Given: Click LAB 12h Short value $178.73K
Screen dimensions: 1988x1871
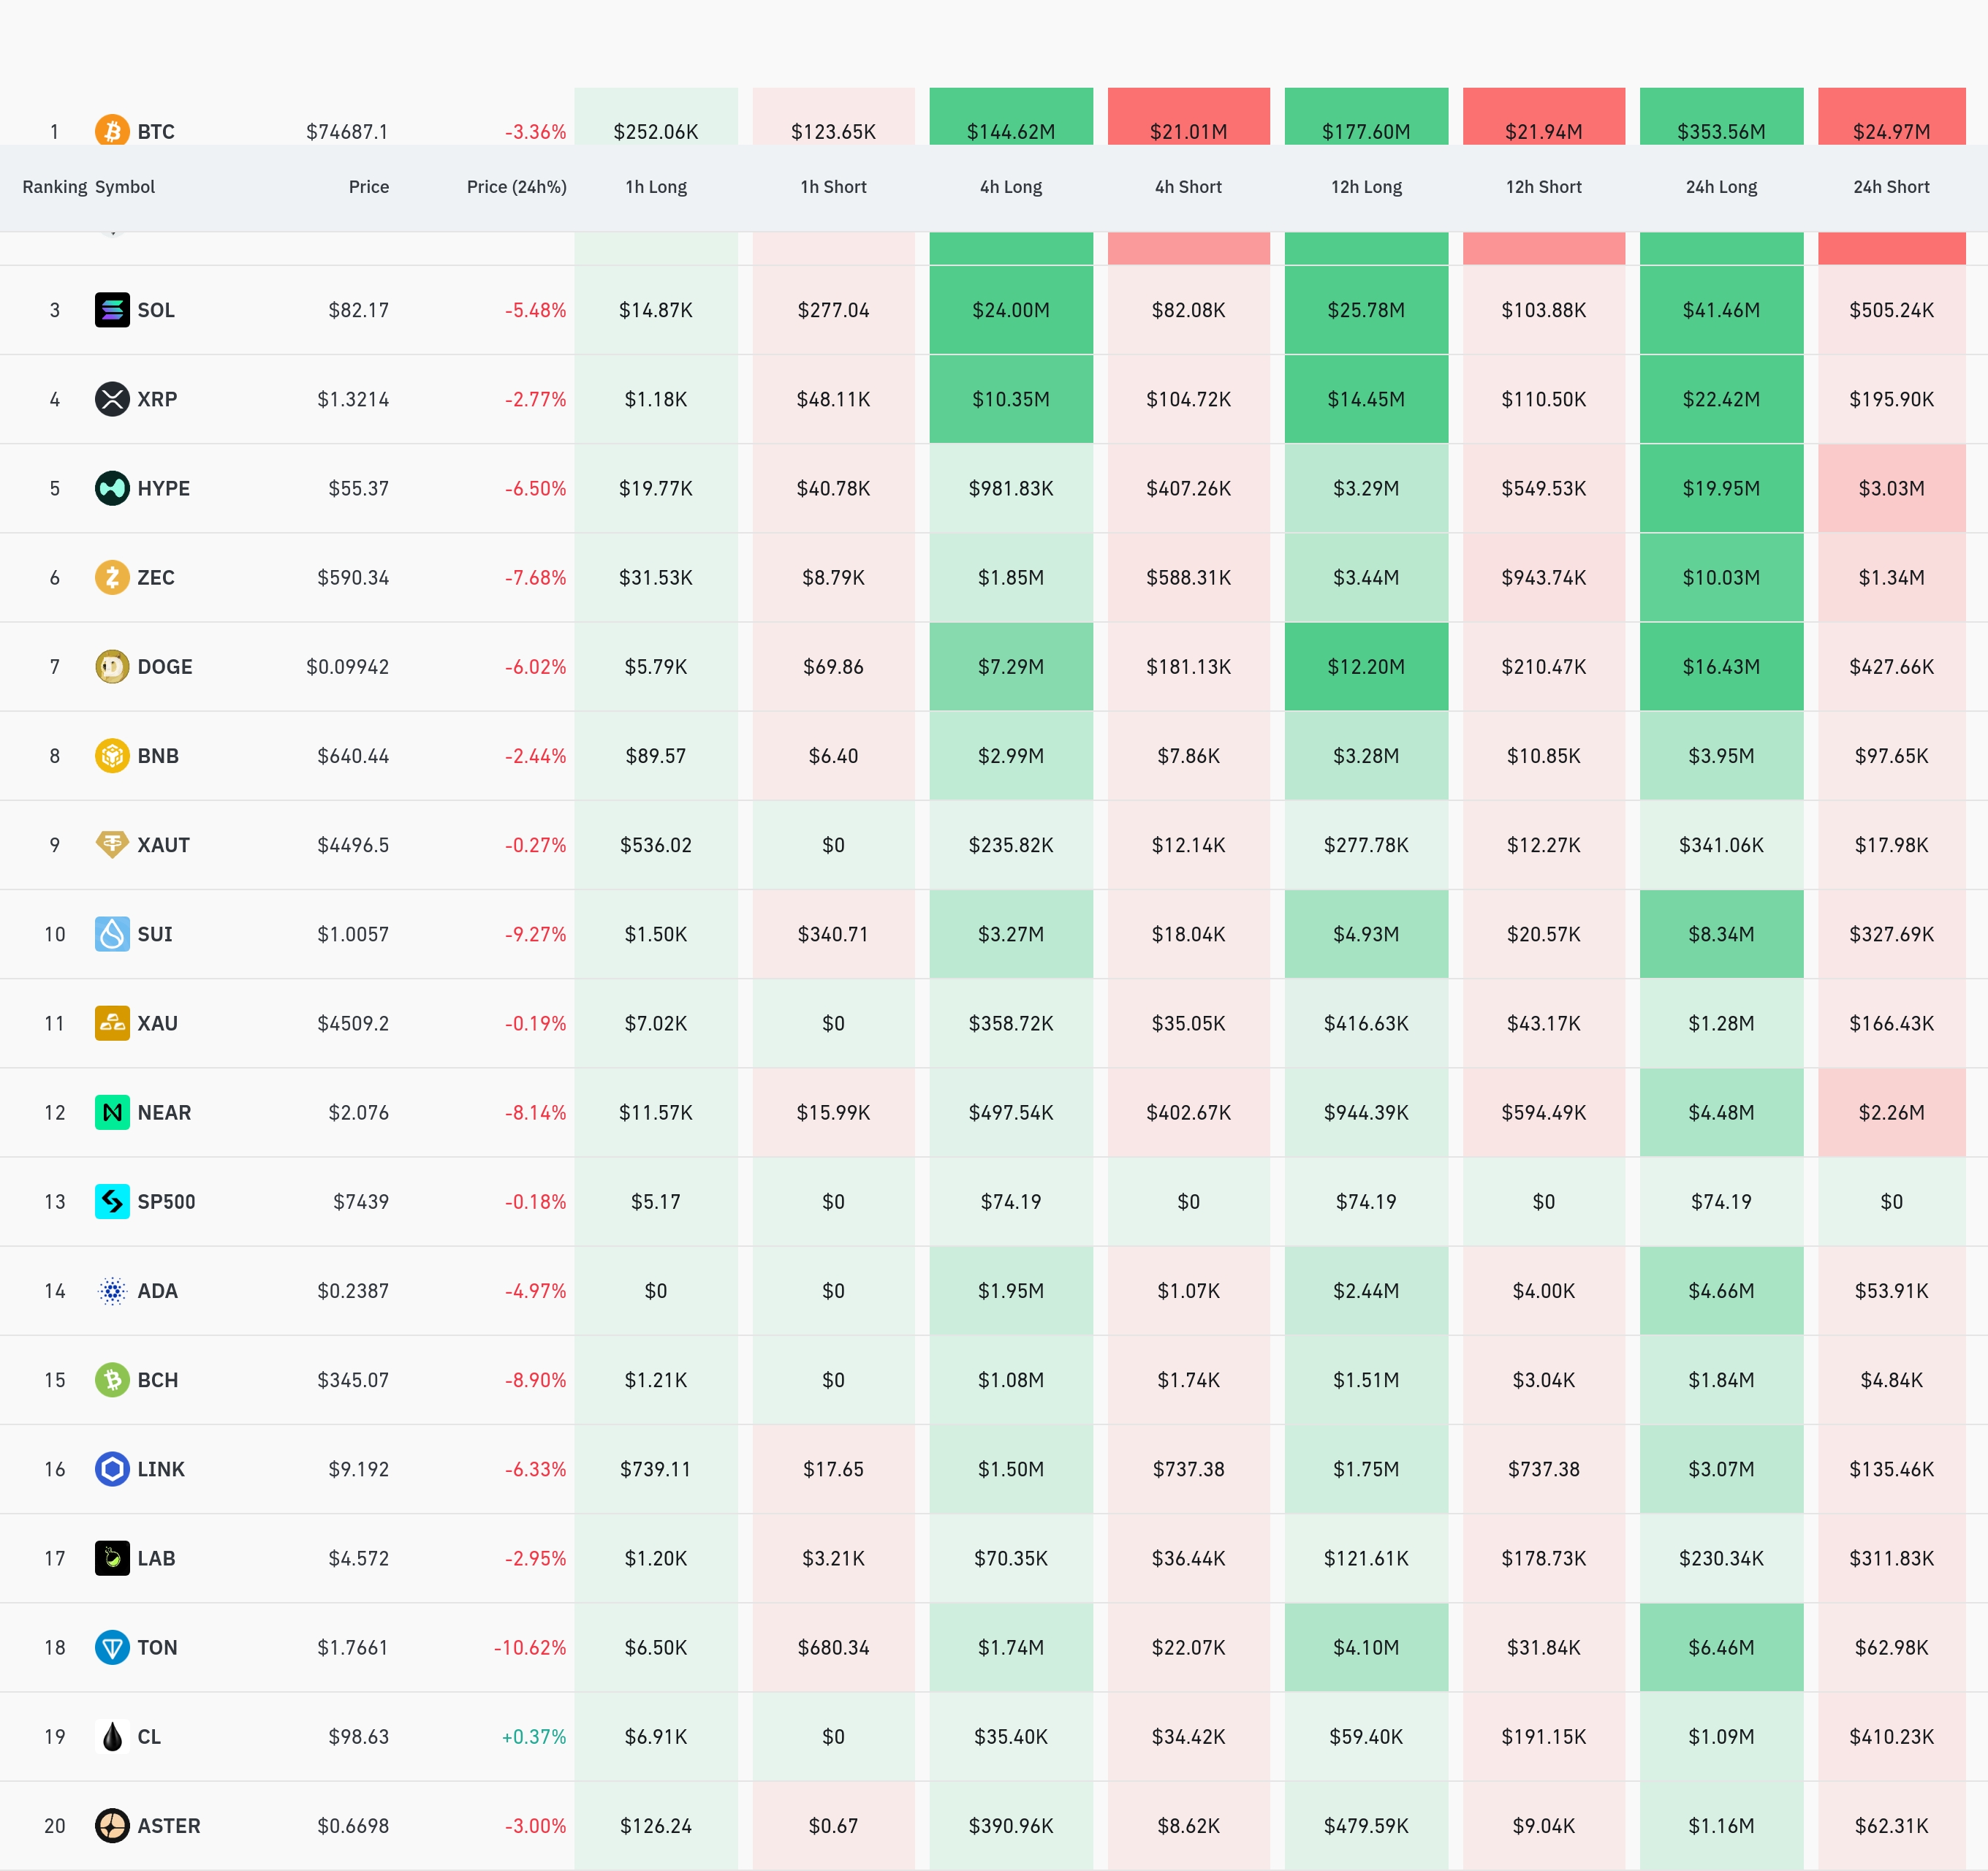Looking at the screenshot, I should tap(1544, 1558).
